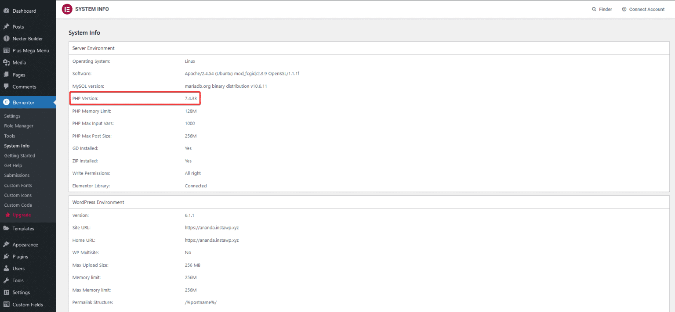Open Plus Mega Menu via its grid icon
Screen dimensions: 675x312
[x=6, y=50]
